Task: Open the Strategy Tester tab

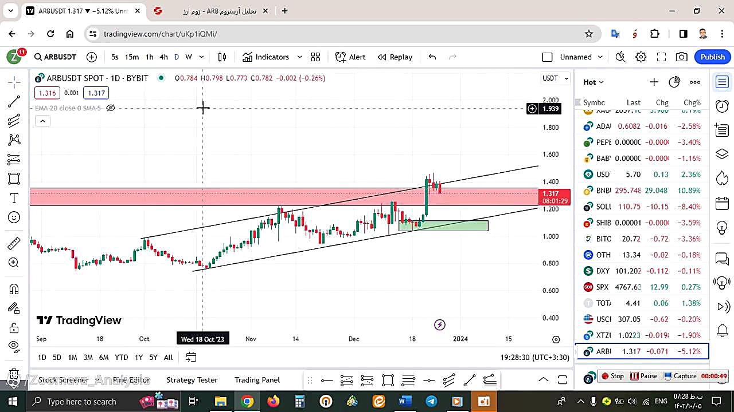Action: [192, 379]
